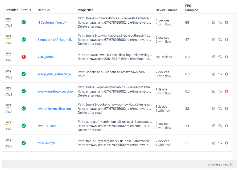The height and width of the screenshot is (170, 239).
Task: Open the tma-vir-tgw link
Action: 46,143
